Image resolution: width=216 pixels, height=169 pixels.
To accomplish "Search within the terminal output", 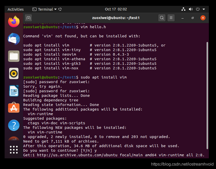I will 162,18.
